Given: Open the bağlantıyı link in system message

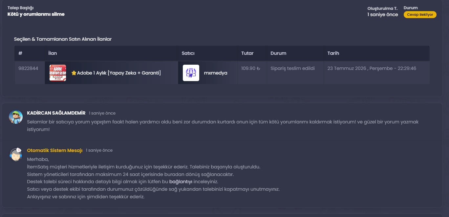Looking at the screenshot, I should tap(181, 182).
